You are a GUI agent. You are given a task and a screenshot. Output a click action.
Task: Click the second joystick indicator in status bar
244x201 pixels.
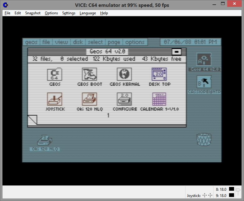pos(210,195)
